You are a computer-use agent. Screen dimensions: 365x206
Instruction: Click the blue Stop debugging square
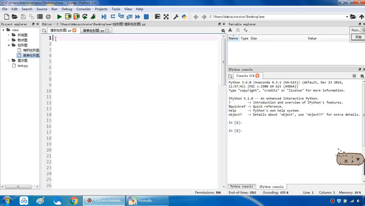pyautogui.click(x=146, y=17)
